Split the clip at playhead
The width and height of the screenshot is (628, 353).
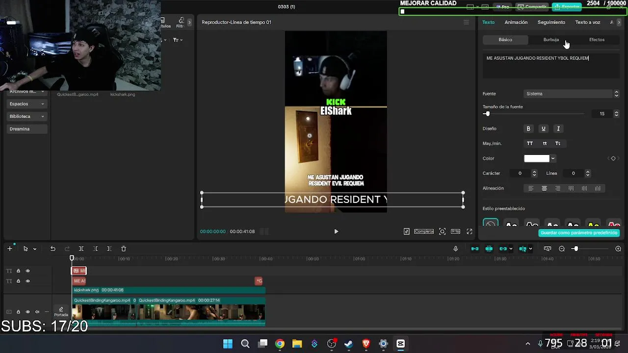(81, 249)
